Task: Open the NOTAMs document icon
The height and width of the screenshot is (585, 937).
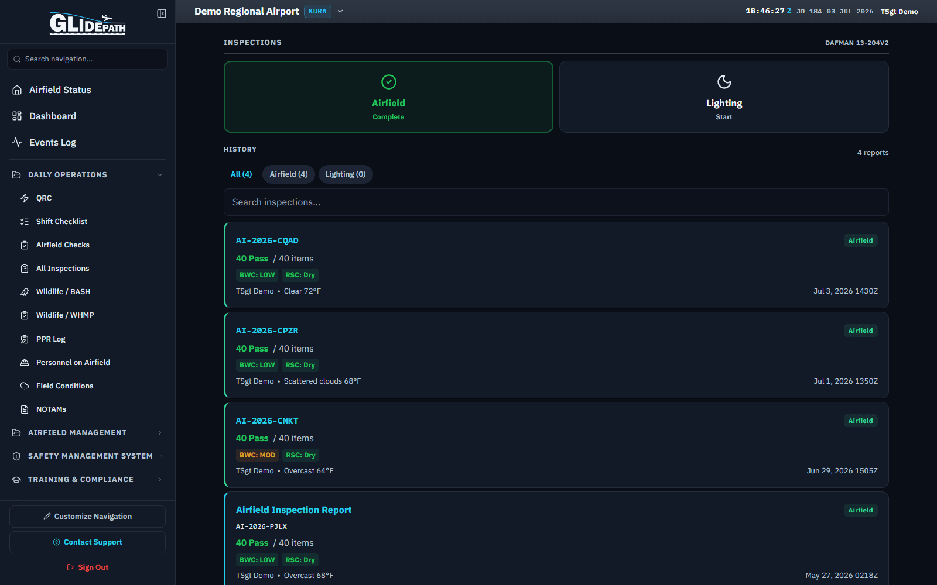Action: tap(25, 409)
